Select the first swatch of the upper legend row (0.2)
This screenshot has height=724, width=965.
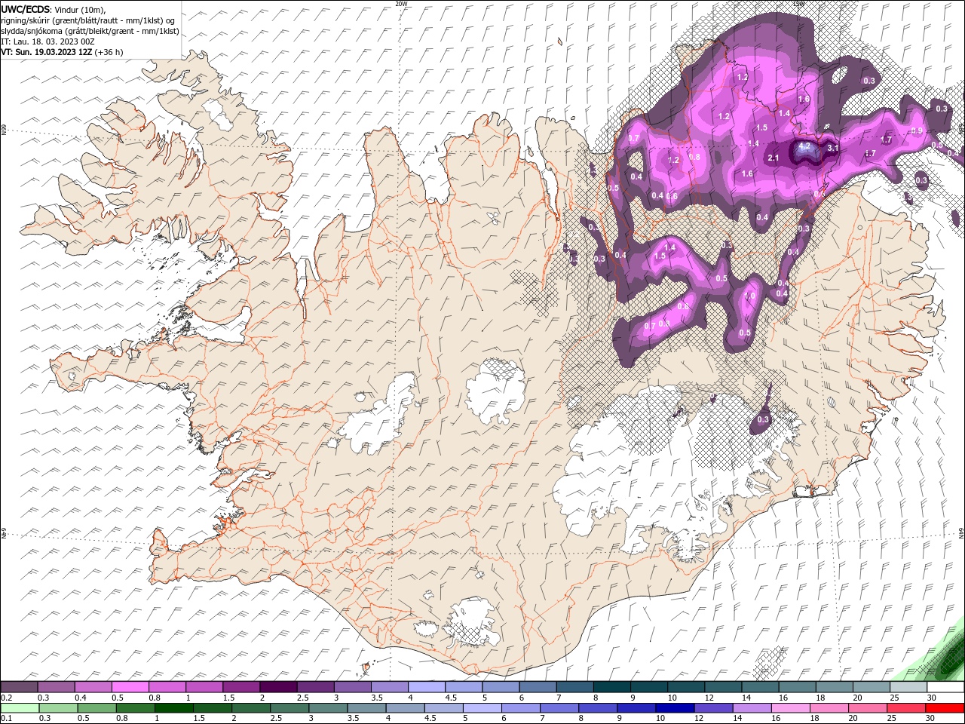click(x=19, y=687)
